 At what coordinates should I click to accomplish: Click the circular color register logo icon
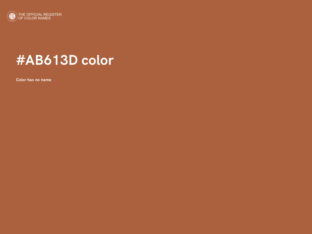(x=12, y=16)
